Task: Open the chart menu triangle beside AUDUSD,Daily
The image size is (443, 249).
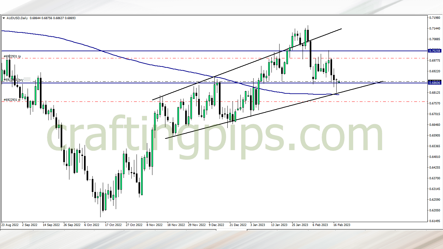Action: [x=4, y=18]
